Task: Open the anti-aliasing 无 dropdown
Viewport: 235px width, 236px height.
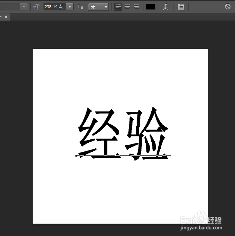Action: [x=98, y=7]
